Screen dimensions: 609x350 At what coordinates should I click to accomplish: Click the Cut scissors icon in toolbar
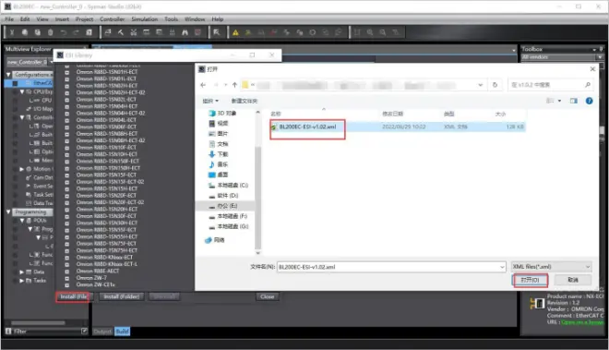pos(12,32)
